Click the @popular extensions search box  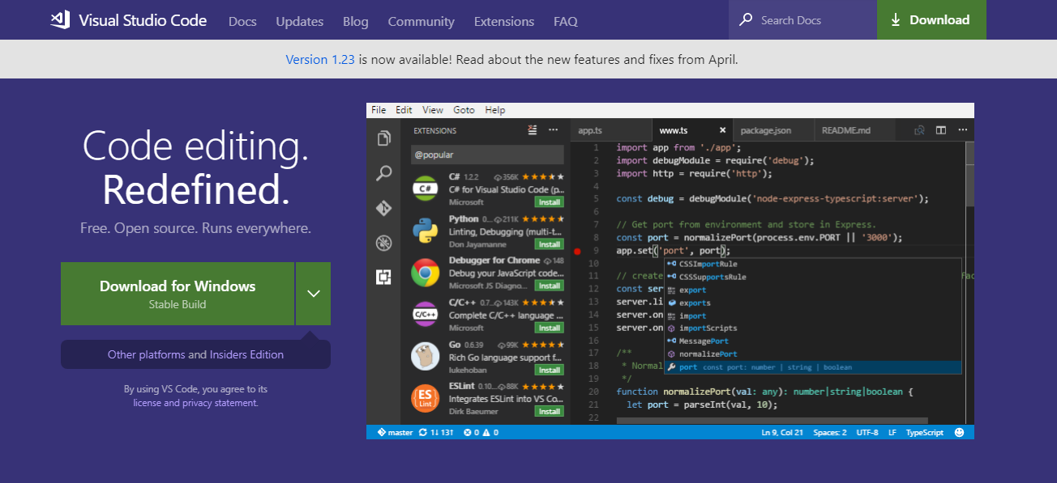[x=487, y=154]
